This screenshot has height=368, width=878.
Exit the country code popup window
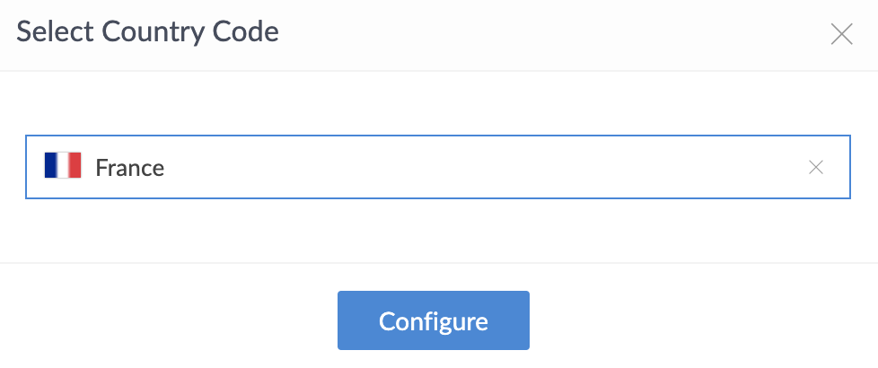(841, 35)
